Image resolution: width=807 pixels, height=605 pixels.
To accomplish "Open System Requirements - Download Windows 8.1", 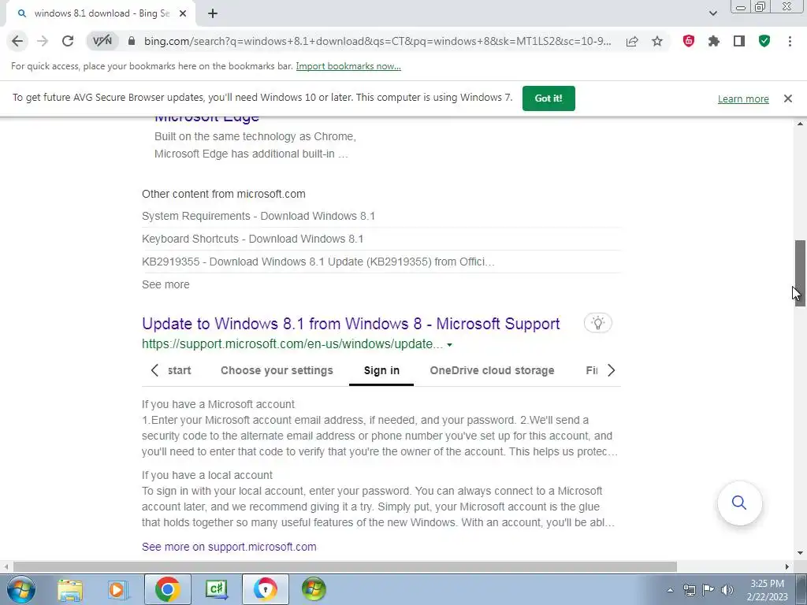I will click(258, 216).
